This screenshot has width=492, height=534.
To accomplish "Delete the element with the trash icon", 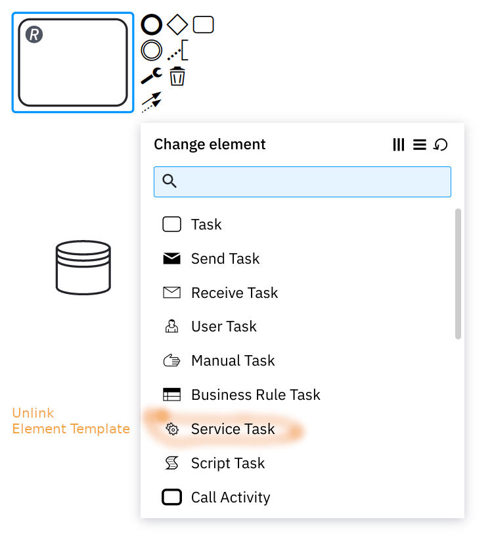I will (177, 76).
